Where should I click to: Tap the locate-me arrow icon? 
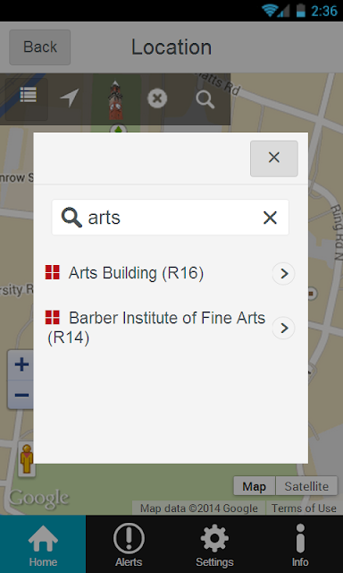coord(70,98)
